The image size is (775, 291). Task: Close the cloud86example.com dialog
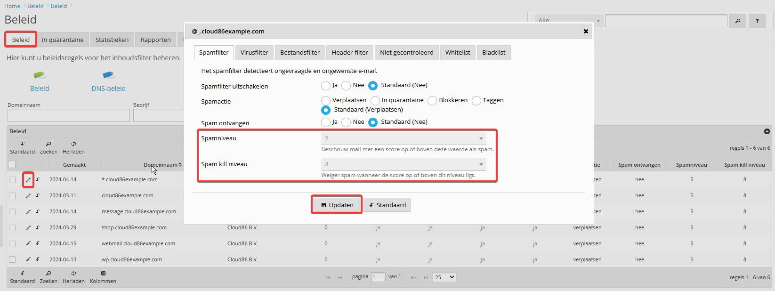pyautogui.click(x=586, y=31)
